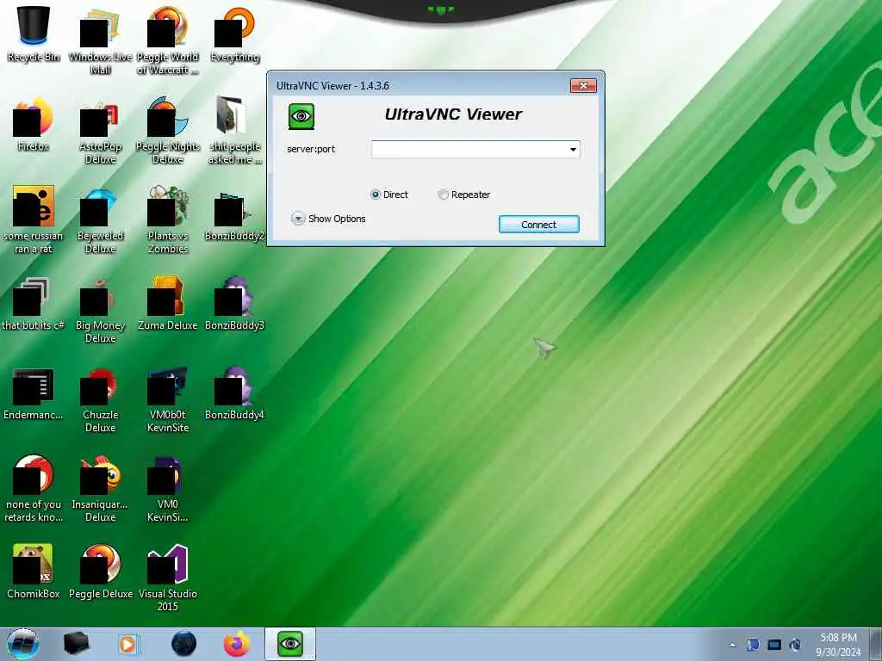Click into the server:port input field
The width and height of the screenshot is (882, 661).
tap(469, 150)
